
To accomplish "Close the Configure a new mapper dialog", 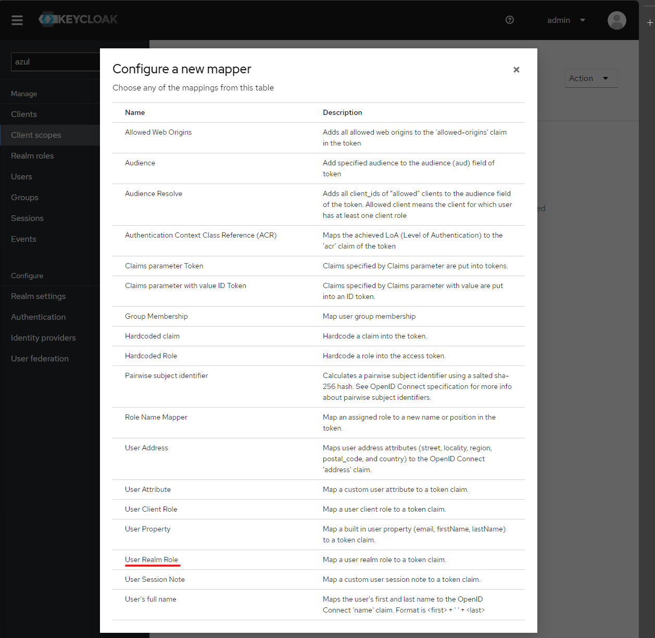I will pyautogui.click(x=516, y=69).
